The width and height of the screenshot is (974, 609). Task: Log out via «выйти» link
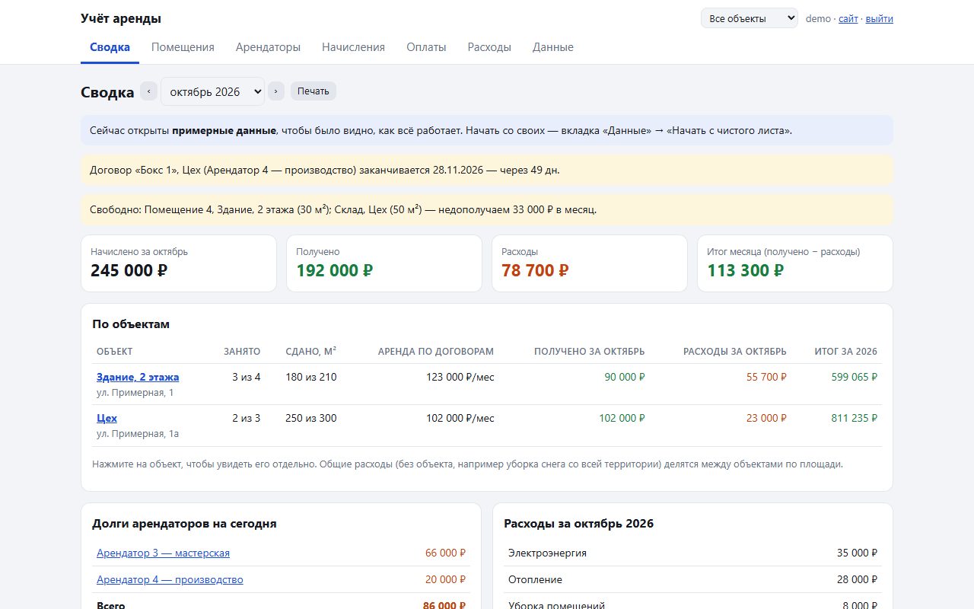point(880,19)
